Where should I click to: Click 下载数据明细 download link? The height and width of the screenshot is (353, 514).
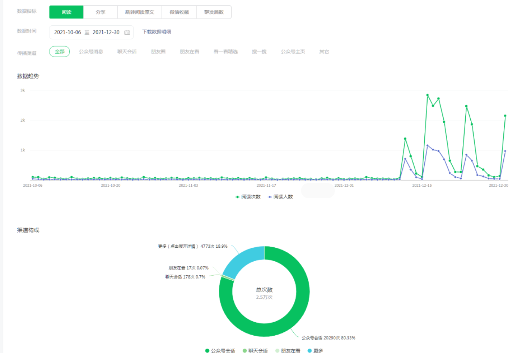[157, 32]
